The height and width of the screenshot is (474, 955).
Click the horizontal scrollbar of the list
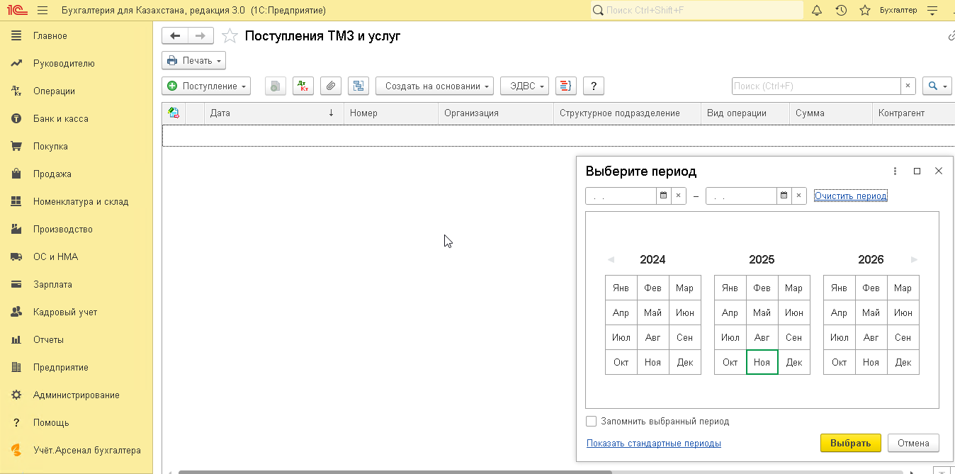(x=395, y=471)
